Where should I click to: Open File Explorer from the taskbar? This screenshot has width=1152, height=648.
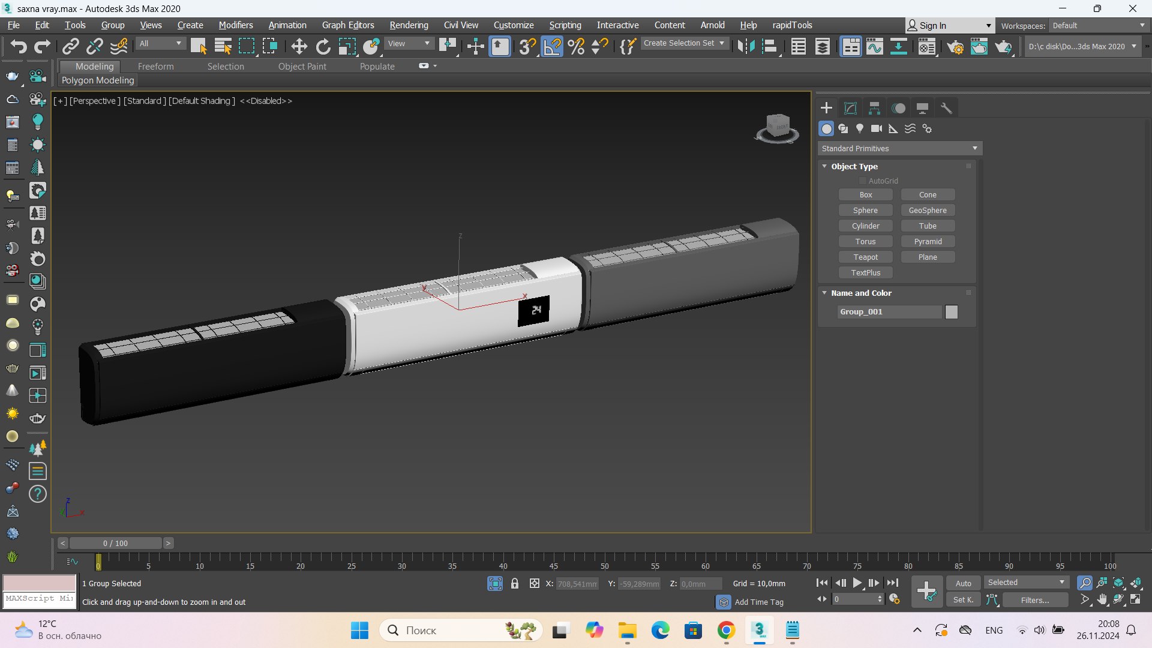(628, 630)
